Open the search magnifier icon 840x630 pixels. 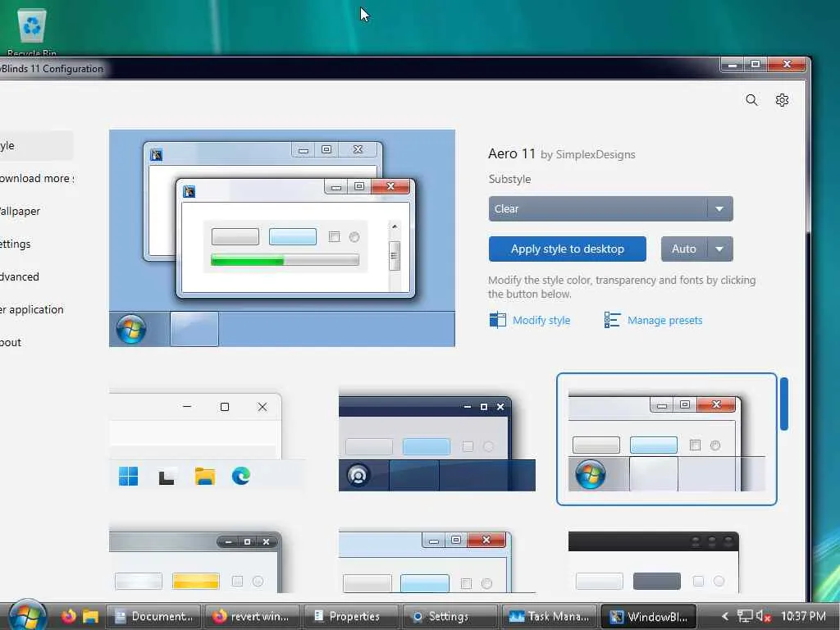point(751,100)
